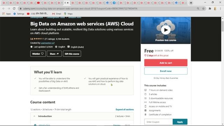Click the Wishlist button
224x126 pixels.
pyautogui.click(x=38, y=54)
